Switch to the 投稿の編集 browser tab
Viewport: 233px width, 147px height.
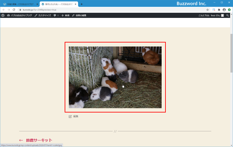20,4
